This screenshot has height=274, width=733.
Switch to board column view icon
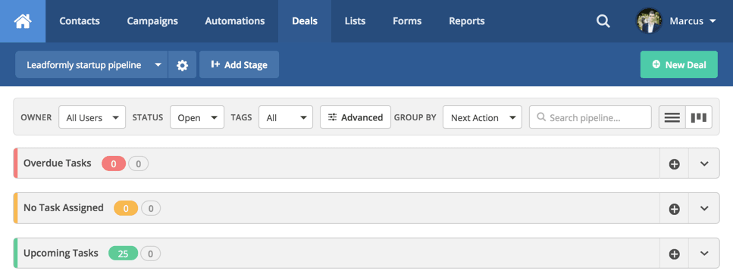point(699,117)
